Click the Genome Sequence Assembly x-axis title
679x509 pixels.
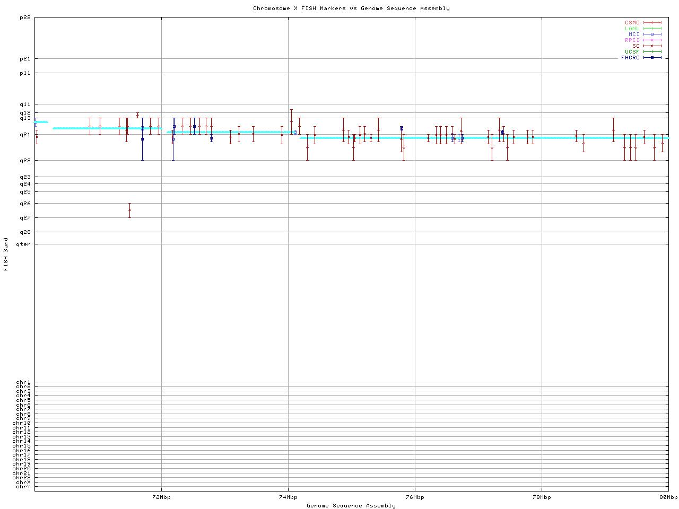(351, 506)
